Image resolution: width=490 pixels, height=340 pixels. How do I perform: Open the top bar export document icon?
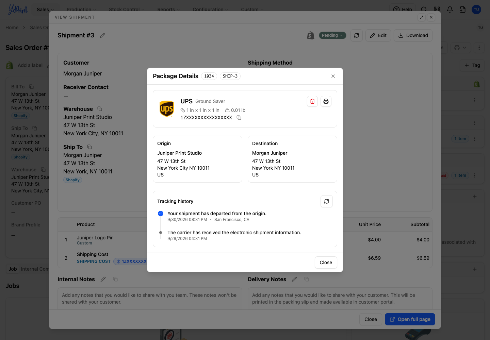point(463,10)
